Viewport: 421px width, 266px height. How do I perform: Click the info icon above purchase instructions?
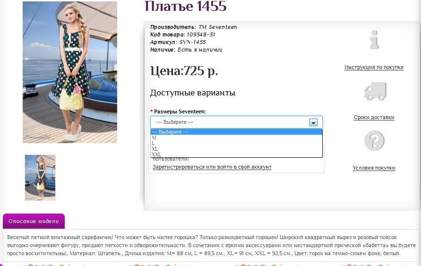click(x=374, y=40)
